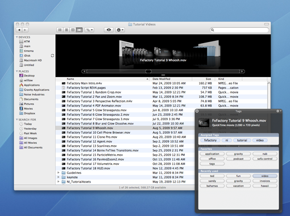Image resolution: width=290 pixels, height=216 pixels.
Task: Sort by the Size column header
Action: (204, 79)
